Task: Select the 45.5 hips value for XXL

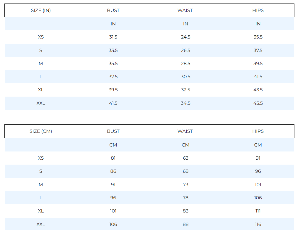Action: (x=258, y=103)
